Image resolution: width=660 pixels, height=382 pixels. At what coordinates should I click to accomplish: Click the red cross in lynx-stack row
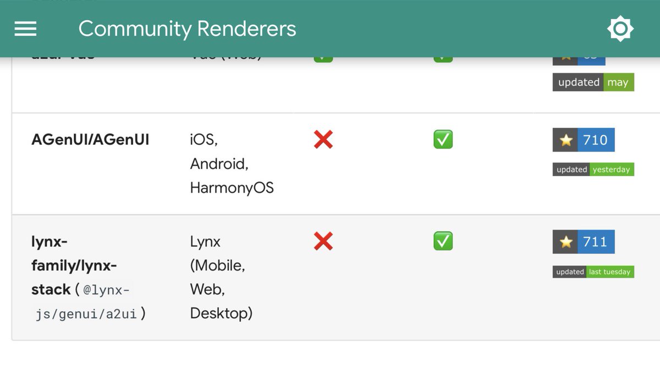(x=323, y=241)
